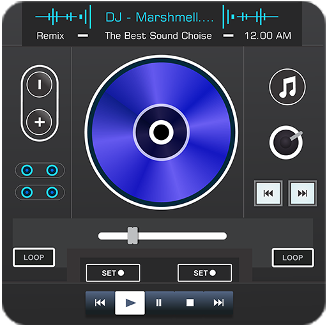Viewport: 327px width, 327px height.
Task: Click the left cyan waveform graphic
Action: pyautogui.click(x=63, y=17)
